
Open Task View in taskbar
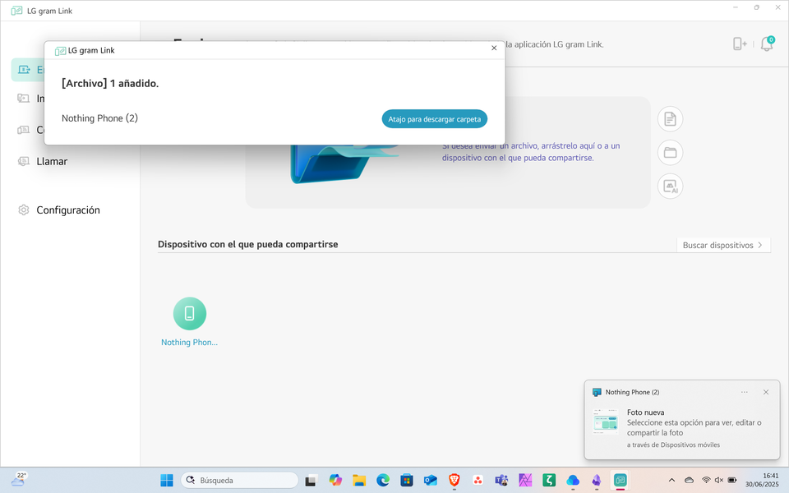click(311, 481)
